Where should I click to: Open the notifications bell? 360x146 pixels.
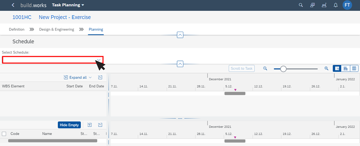[336, 5]
